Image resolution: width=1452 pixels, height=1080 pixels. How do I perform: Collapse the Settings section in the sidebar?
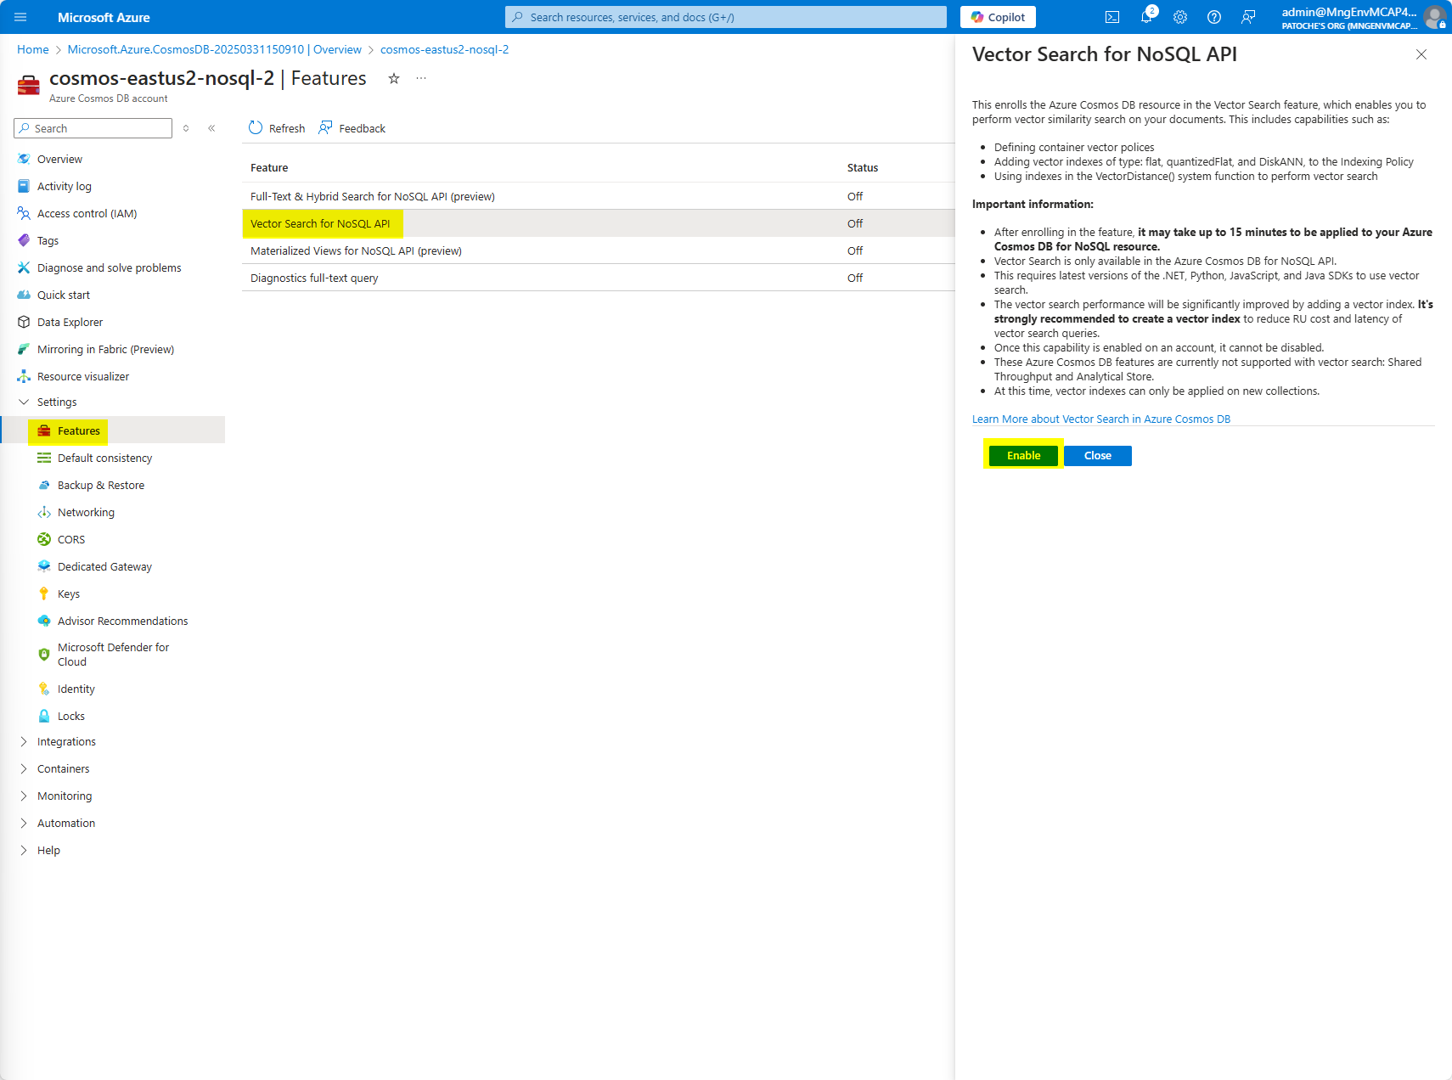(x=24, y=402)
